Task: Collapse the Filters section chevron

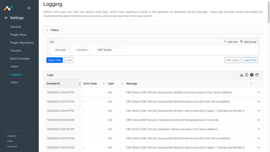Action: click(x=47, y=30)
